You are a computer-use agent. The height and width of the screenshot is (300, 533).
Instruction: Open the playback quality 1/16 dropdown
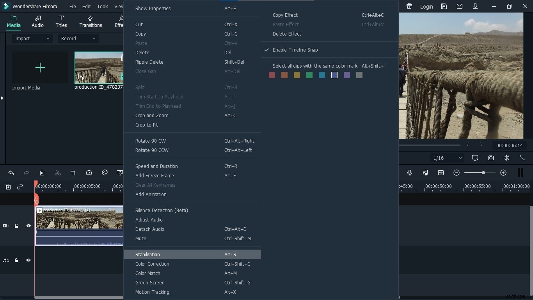446,158
